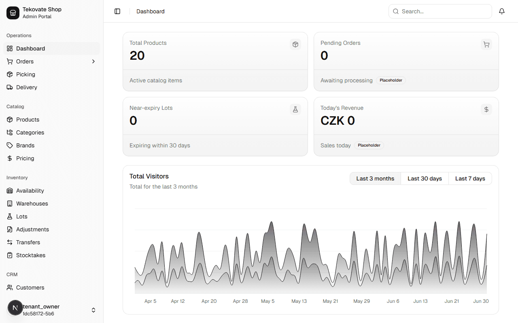Switch chart to Last 30 days

click(x=425, y=178)
